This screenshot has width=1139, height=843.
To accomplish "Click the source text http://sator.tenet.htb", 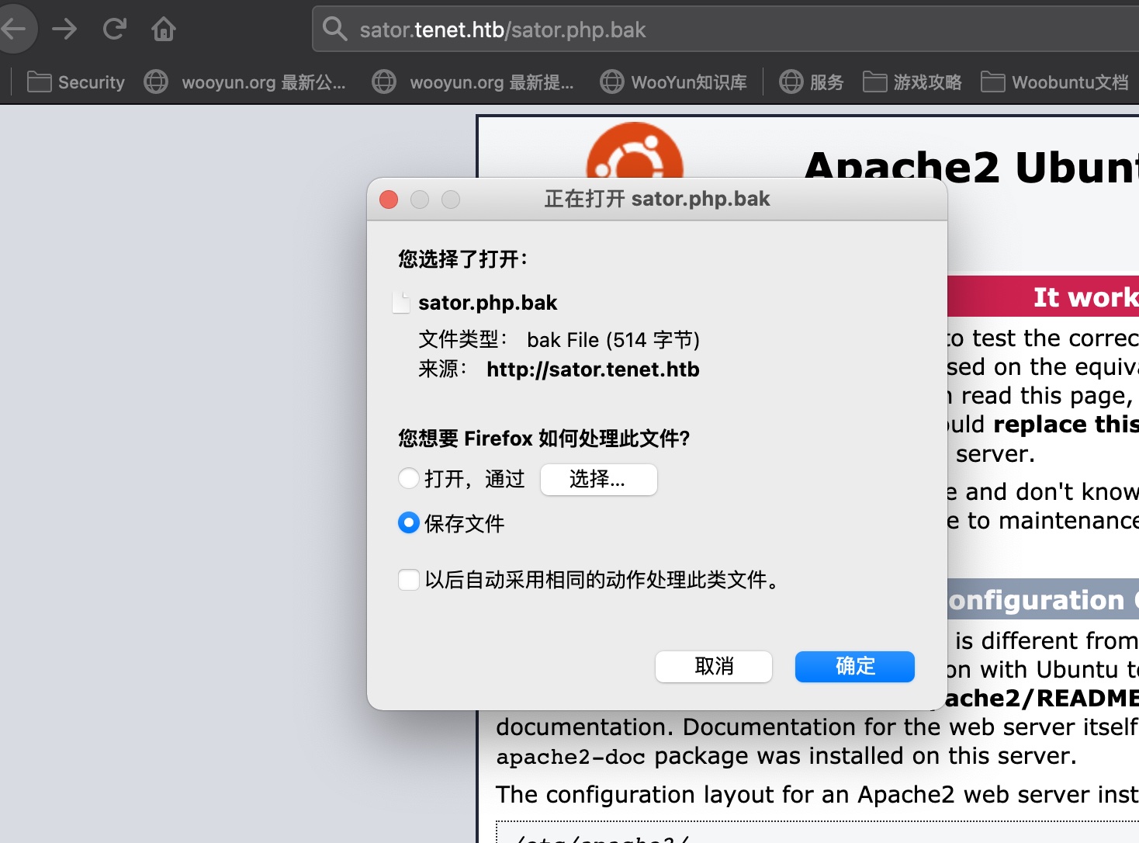I will click(593, 369).
